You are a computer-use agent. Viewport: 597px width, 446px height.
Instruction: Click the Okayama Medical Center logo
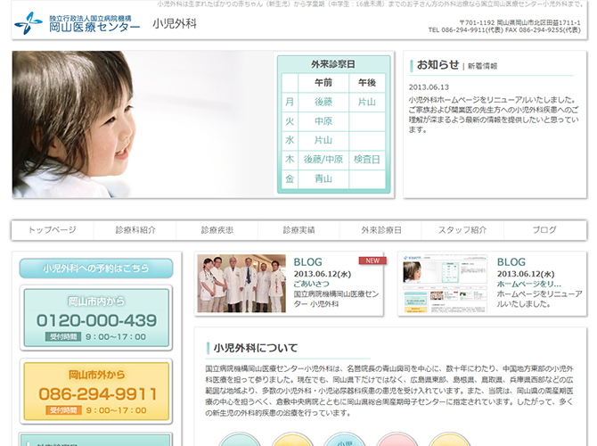[78, 23]
